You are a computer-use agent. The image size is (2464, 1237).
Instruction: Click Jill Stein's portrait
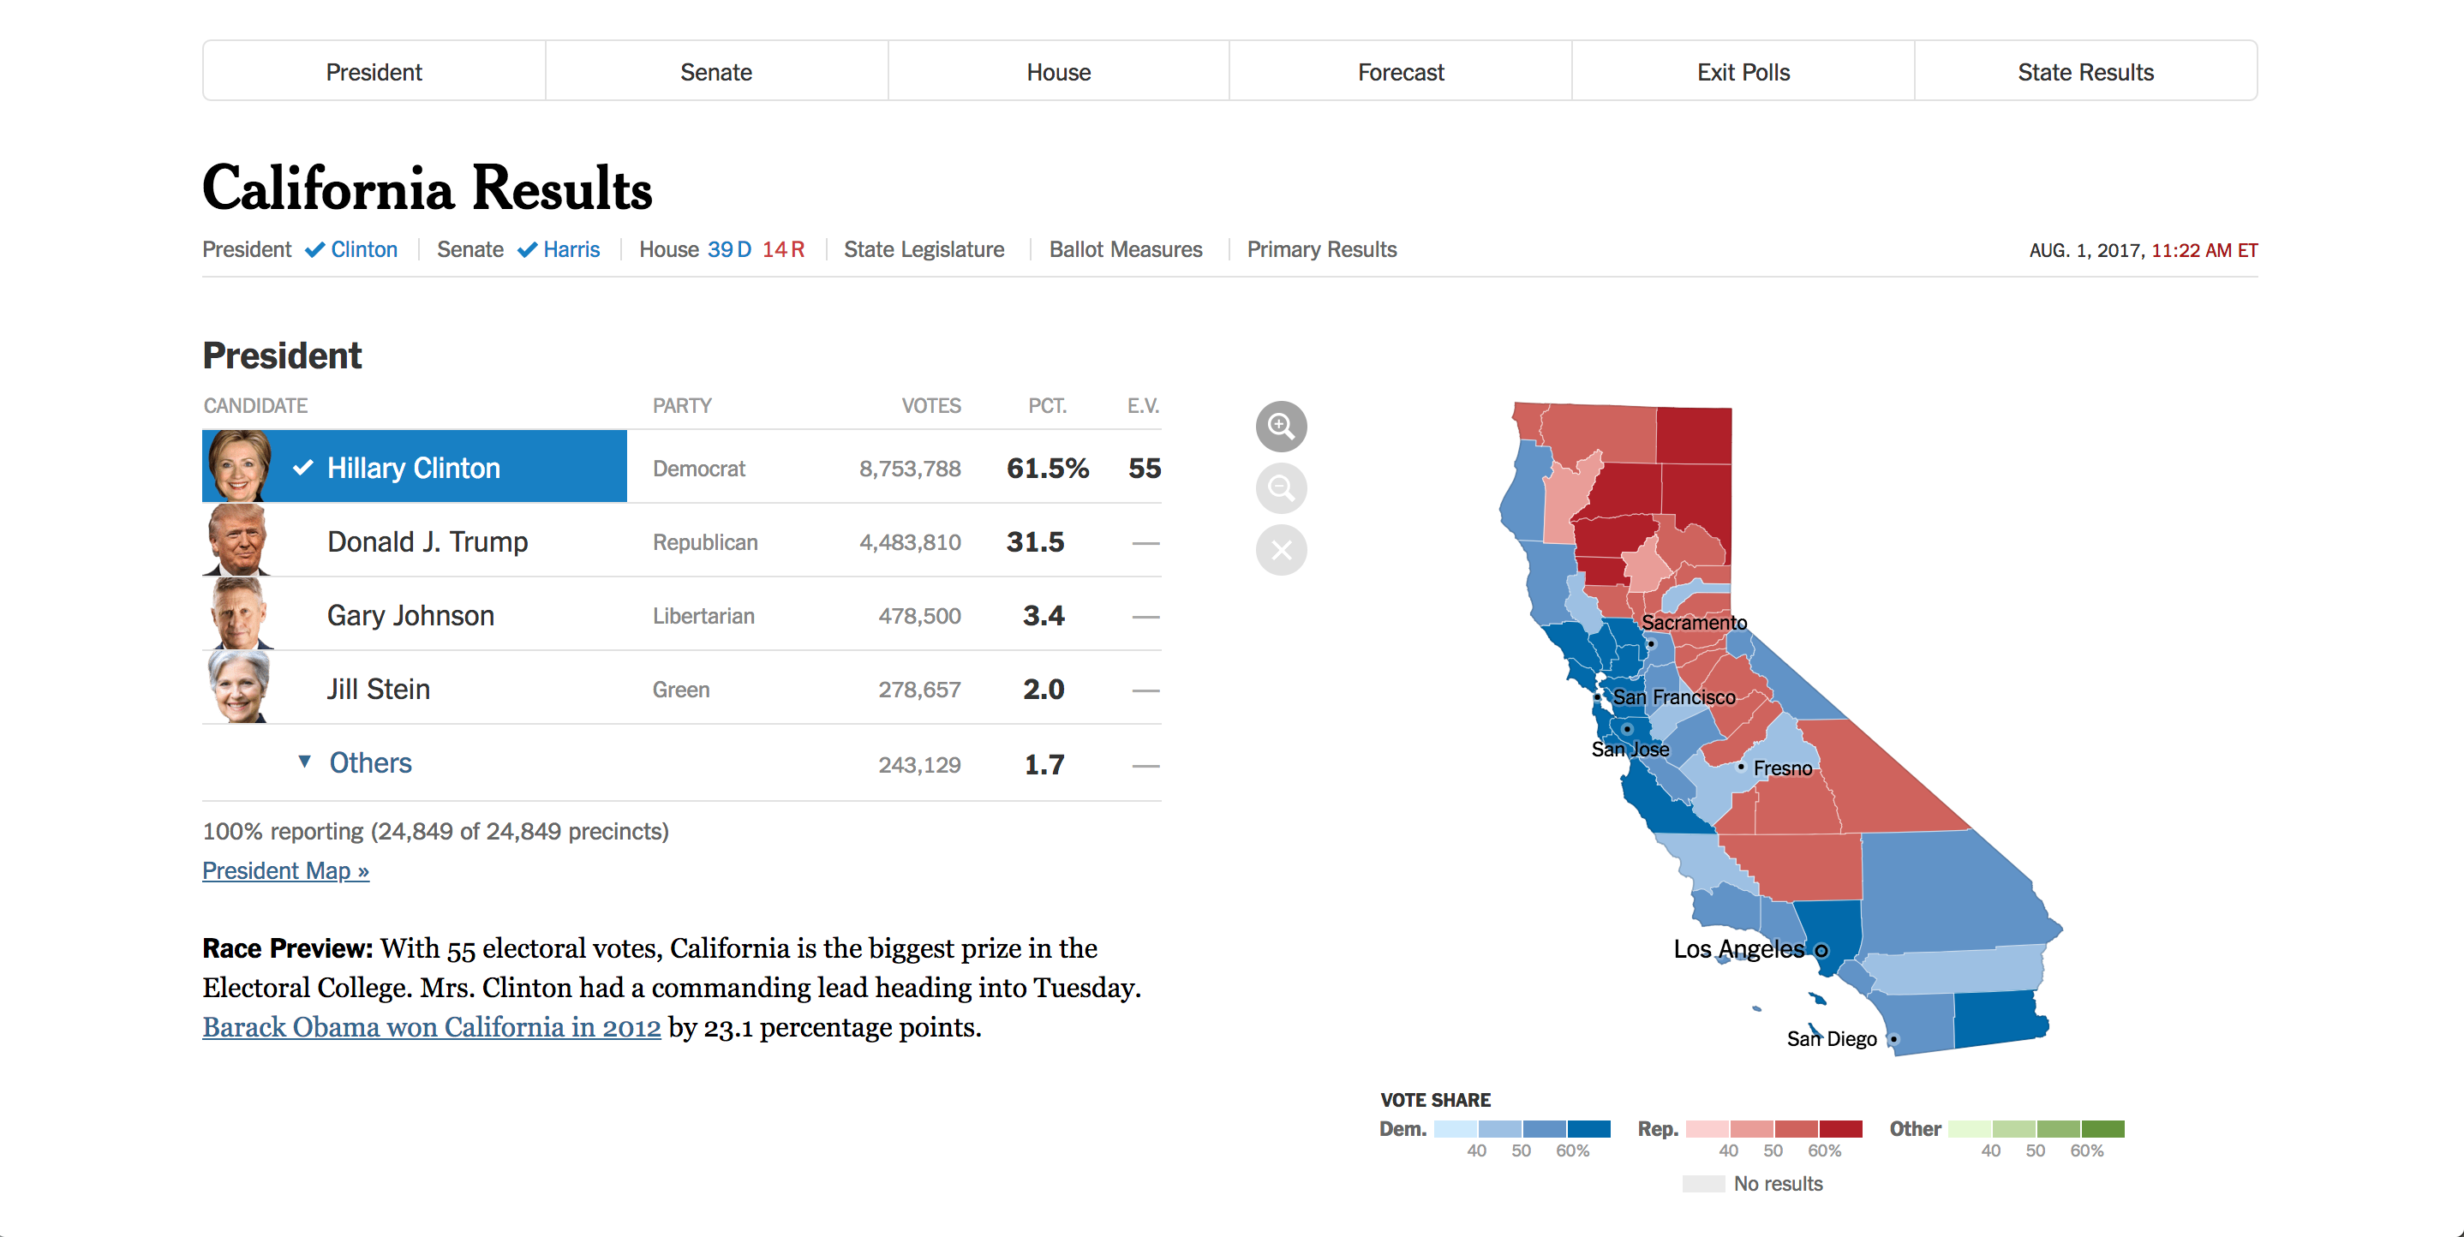point(237,687)
